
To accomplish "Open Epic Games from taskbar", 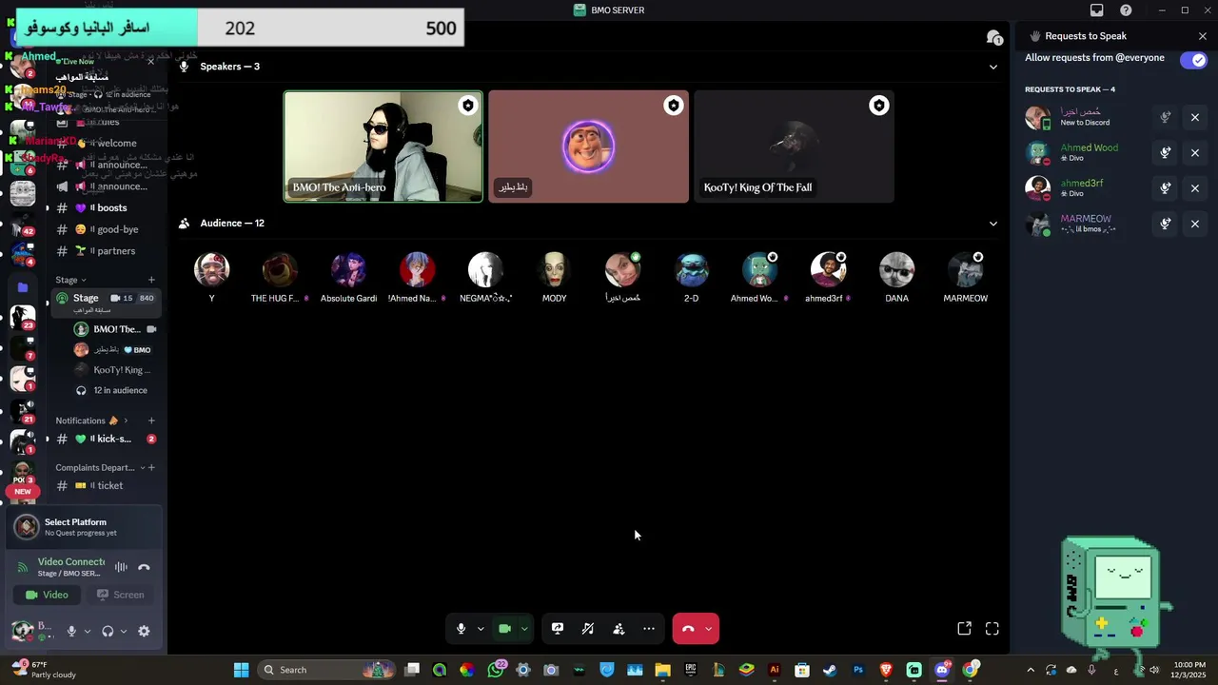I will [x=691, y=670].
